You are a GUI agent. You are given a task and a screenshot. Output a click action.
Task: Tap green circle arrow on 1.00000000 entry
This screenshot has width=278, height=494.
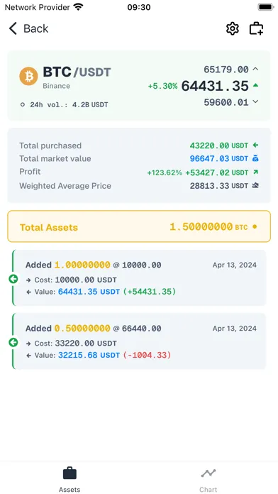(x=13, y=279)
